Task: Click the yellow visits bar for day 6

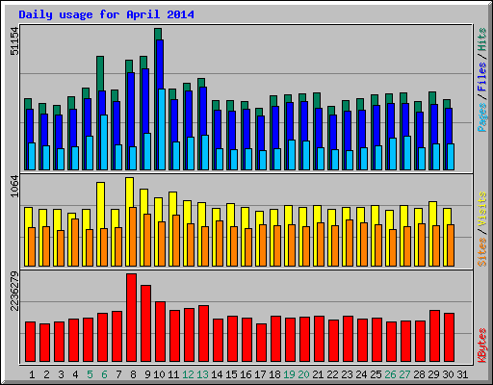Action: (100, 205)
